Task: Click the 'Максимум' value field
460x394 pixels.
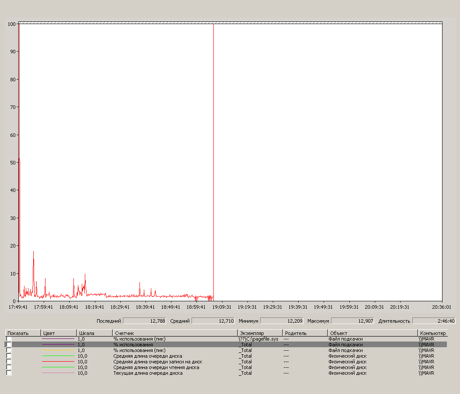Action: click(352, 321)
